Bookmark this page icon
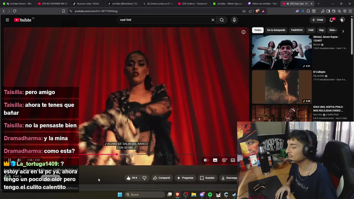This screenshot has width=354, height=199. [x=64, y=11]
